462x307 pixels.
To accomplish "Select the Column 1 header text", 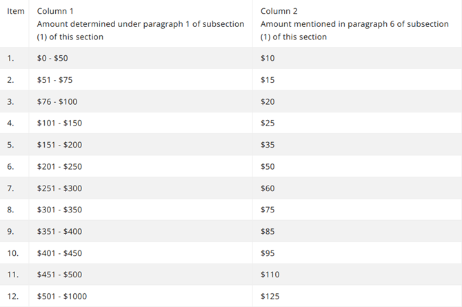I will point(55,11).
